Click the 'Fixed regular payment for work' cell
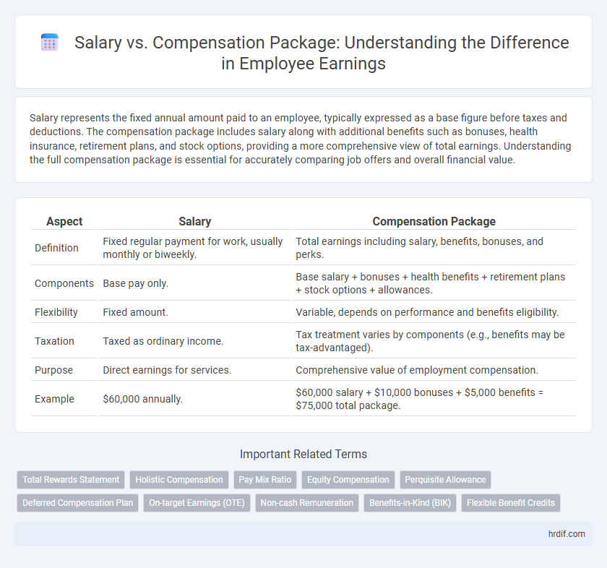607x568 pixels. point(194,248)
